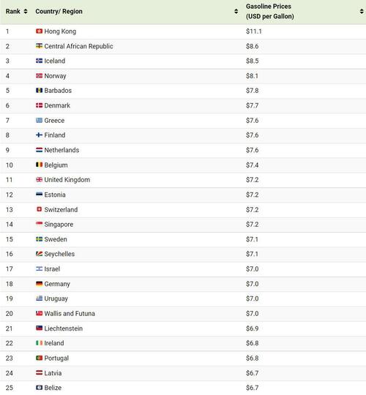Open the United Kingdom entry

click(67, 180)
